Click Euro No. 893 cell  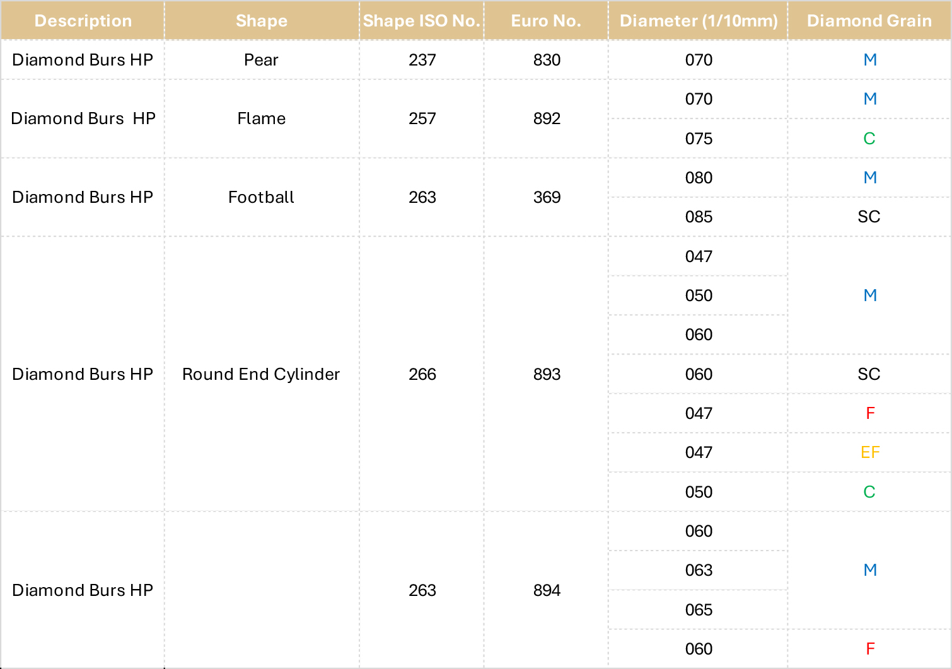pos(547,374)
